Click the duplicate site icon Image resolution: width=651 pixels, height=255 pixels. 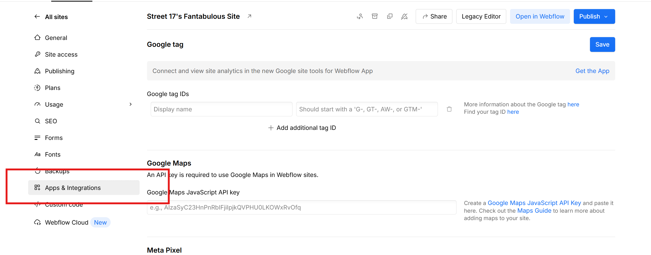pos(390,16)
